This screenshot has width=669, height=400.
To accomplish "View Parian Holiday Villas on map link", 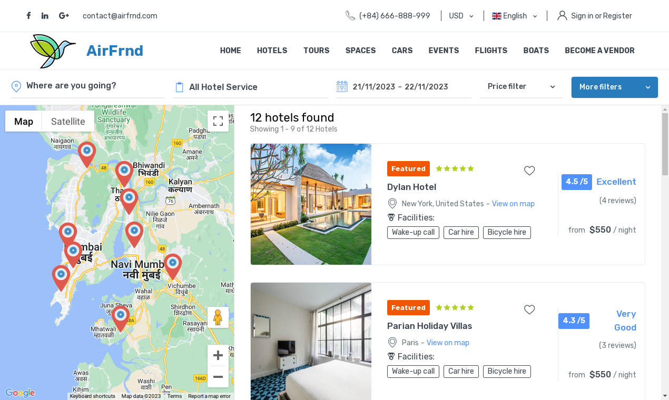I will pyautogui.click(x=448, y=343).
